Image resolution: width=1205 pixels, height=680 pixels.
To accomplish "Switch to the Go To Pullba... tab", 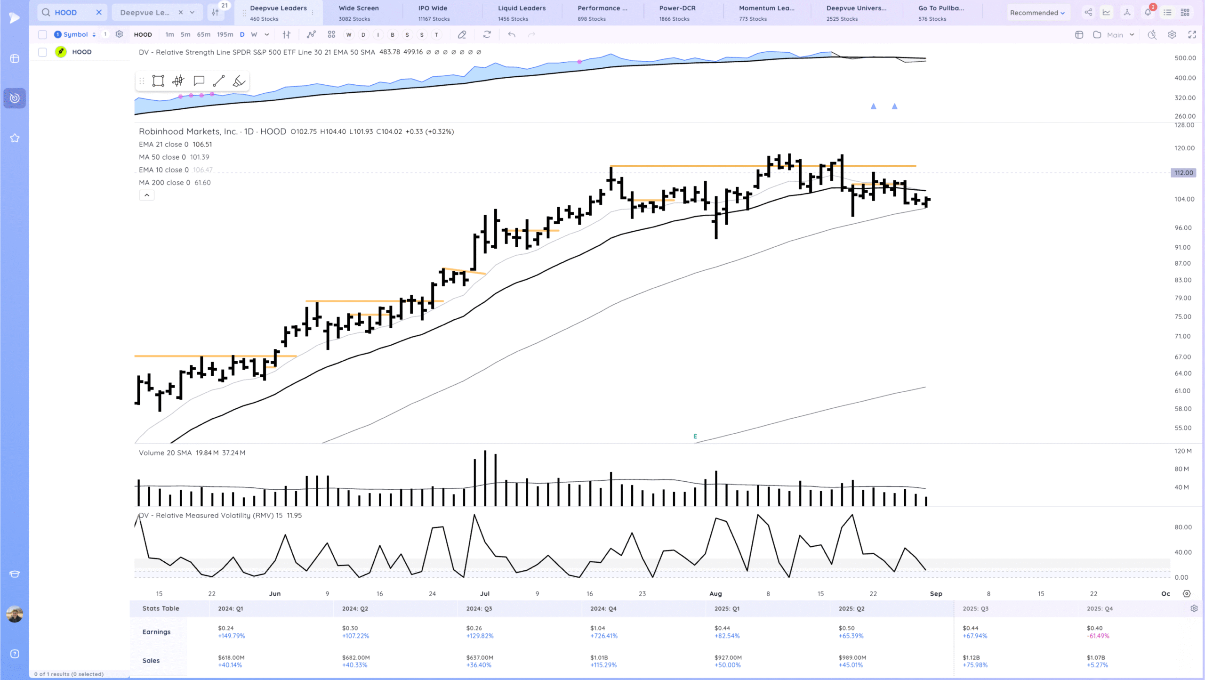I will point(941,13).
